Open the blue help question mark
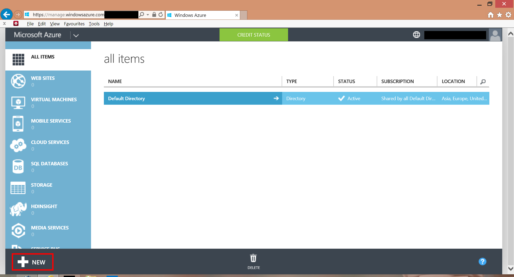 pos(482,262)
